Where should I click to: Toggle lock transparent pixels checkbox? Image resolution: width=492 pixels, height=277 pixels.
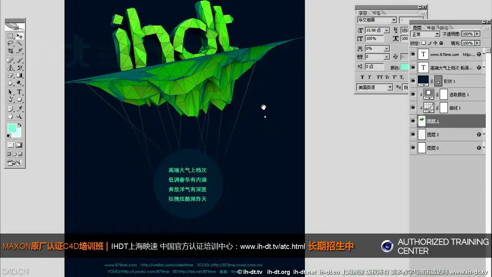pyautogui.click(x=424, y=43)
